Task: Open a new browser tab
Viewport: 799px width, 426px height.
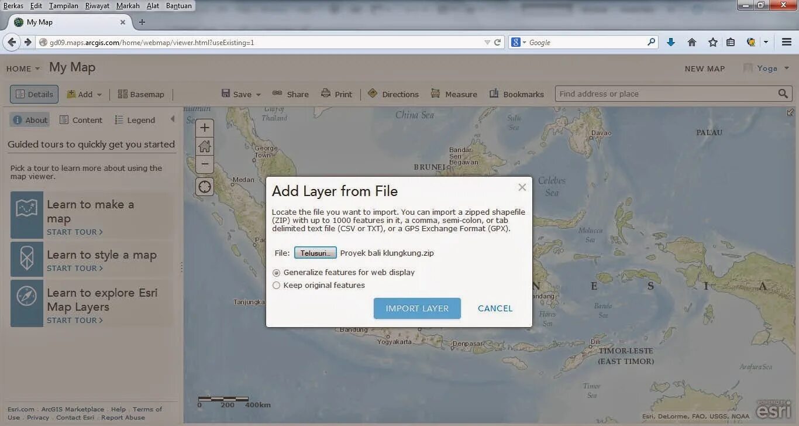Action: (142, 22)
